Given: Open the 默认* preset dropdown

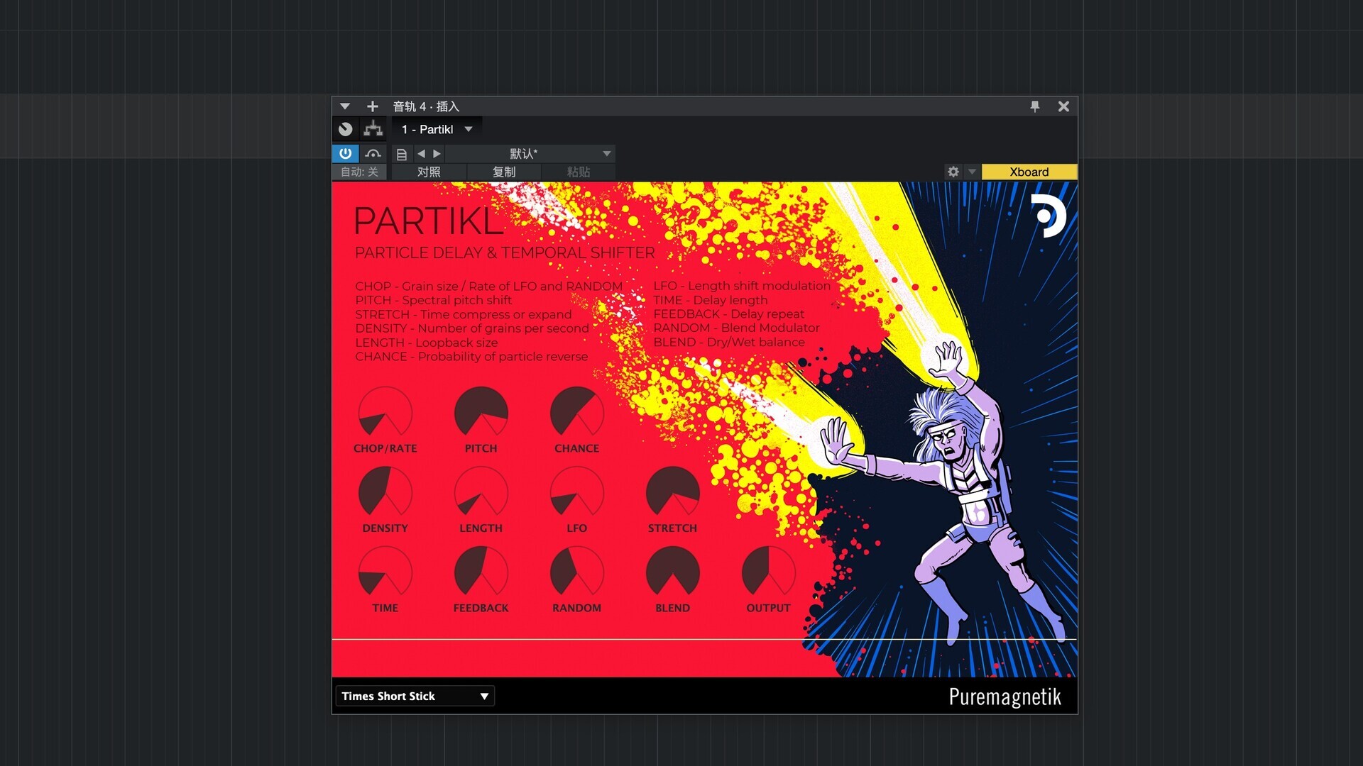Looking at the screenshot, I should coord(530,153).
